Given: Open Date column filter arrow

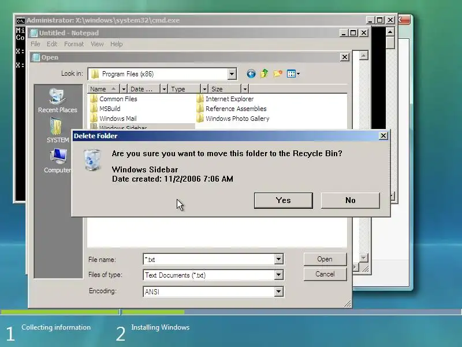Looking at the screenshot, I should (164, 89).
